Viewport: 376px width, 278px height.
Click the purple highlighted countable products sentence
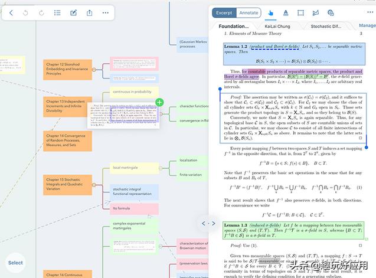[293, 74]
